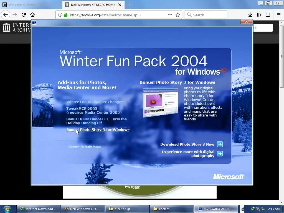Switch to Dell WIndows XP UL taskbar button
This screenshot has width=284, height=213.
[83, 209]
